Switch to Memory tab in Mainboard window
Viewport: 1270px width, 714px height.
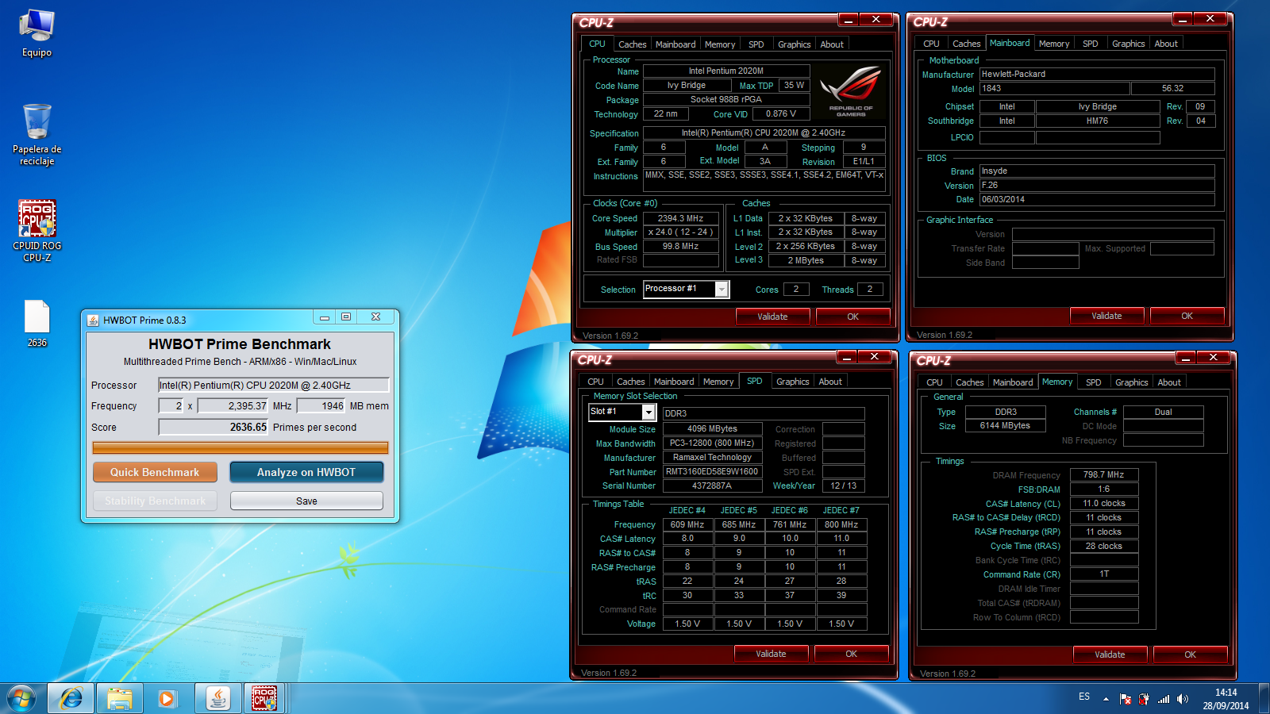point(1054,44)
